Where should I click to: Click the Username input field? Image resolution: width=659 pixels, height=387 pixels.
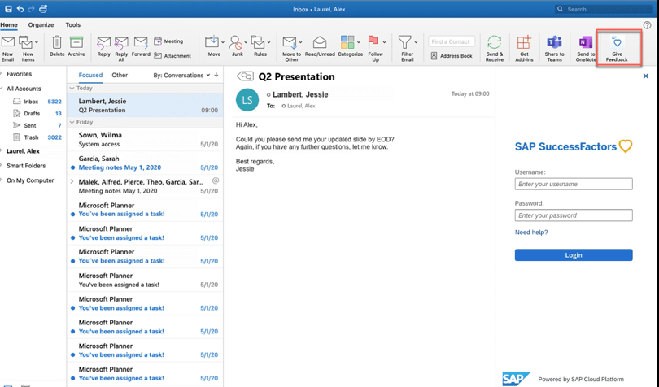(574, 185)
